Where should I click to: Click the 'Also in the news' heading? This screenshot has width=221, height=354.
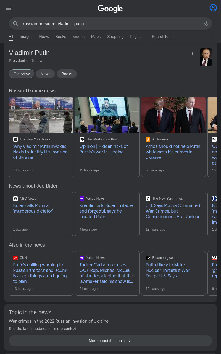click(27, 245)
